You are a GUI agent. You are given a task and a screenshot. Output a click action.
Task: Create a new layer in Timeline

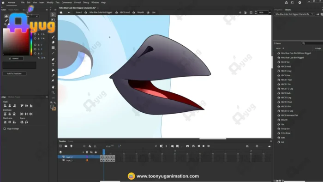click(60, 146)
